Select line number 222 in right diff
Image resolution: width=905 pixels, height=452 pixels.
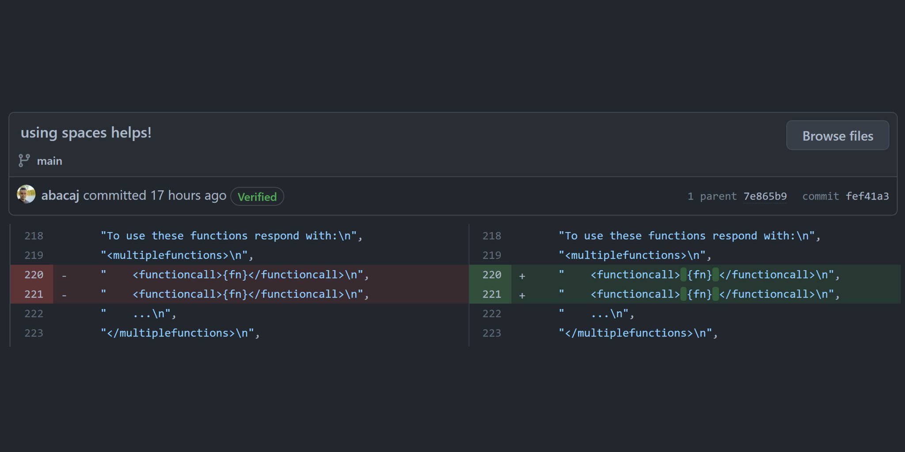[491, 313]
